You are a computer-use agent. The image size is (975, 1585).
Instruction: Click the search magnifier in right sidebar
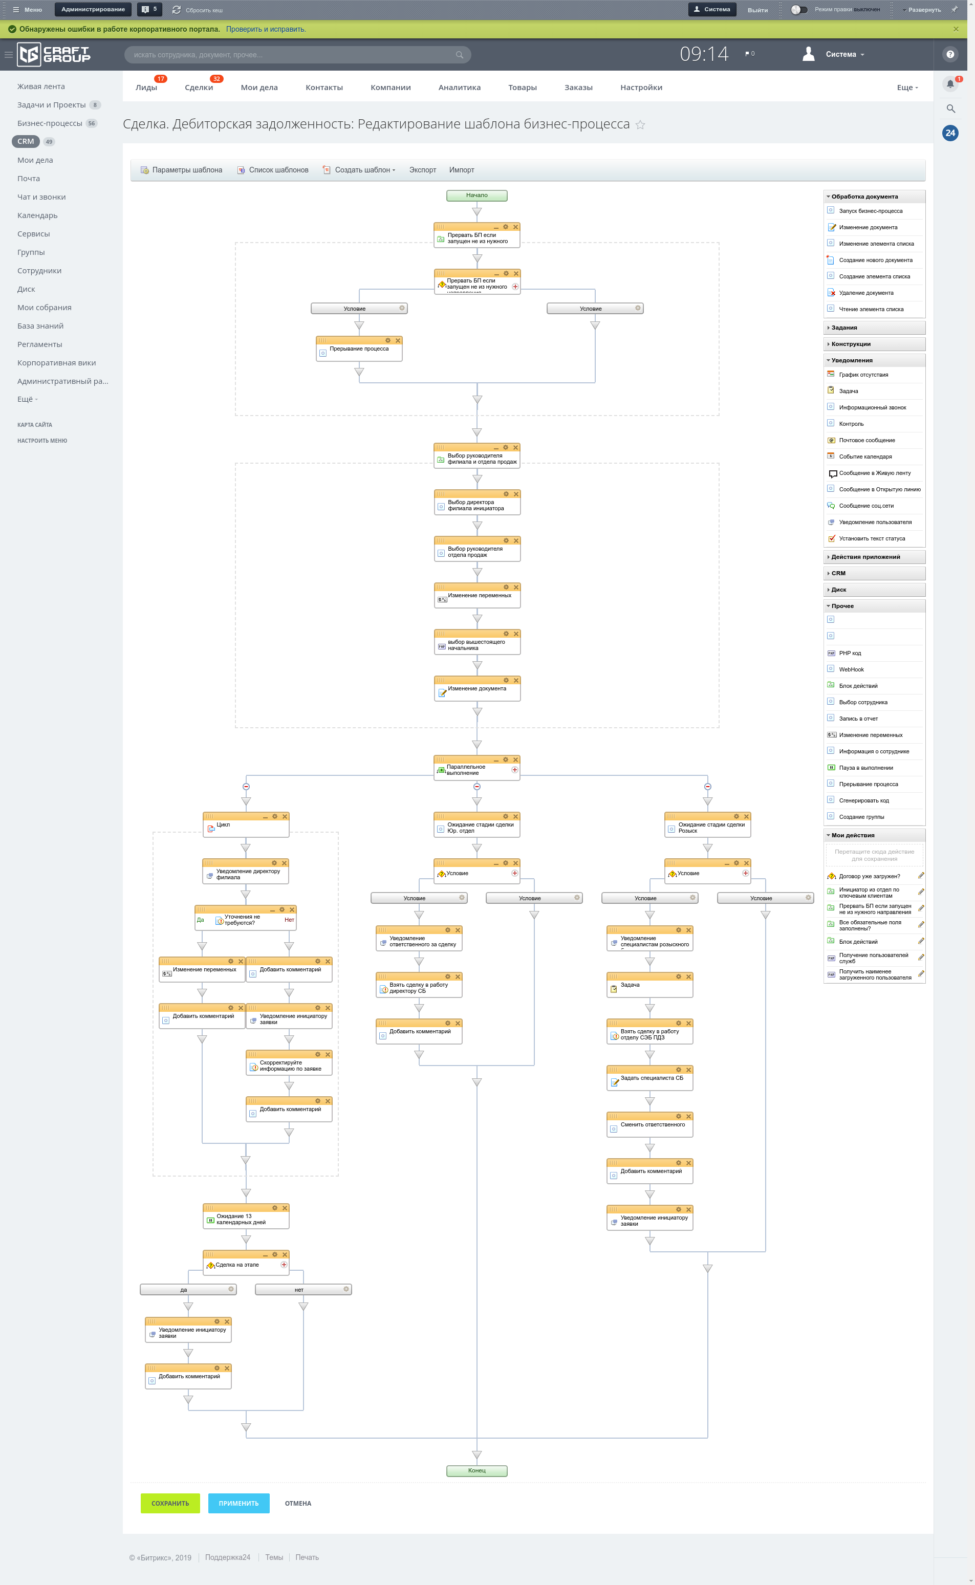(950, 108)
